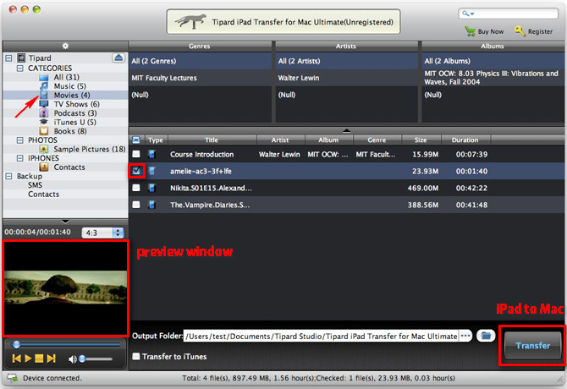Image resolution: width=567 pixels, height=389 pixels.
Task: Sort the file list by Genre column
Action: point(377,140)
